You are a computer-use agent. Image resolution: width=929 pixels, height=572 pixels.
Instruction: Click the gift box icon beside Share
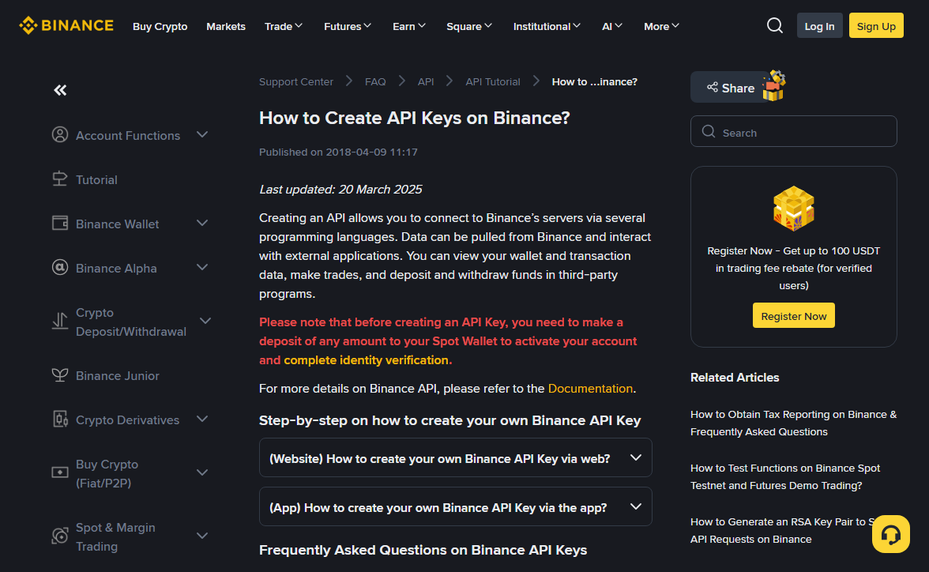tap(774, 86)
